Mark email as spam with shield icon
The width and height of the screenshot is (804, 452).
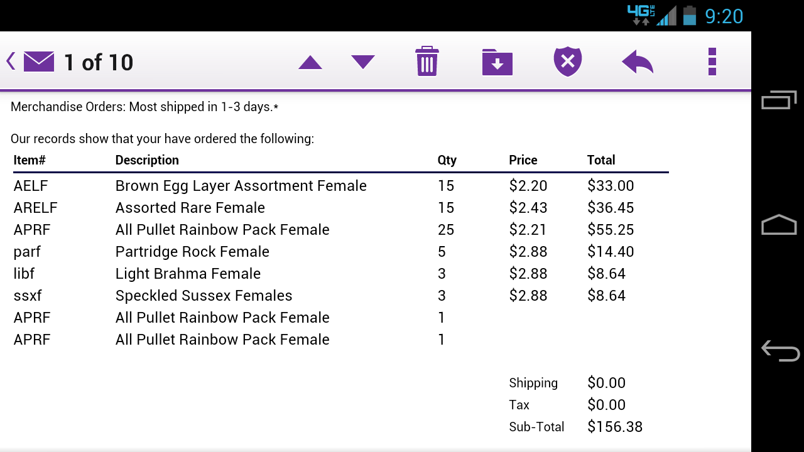click(567, 62)
